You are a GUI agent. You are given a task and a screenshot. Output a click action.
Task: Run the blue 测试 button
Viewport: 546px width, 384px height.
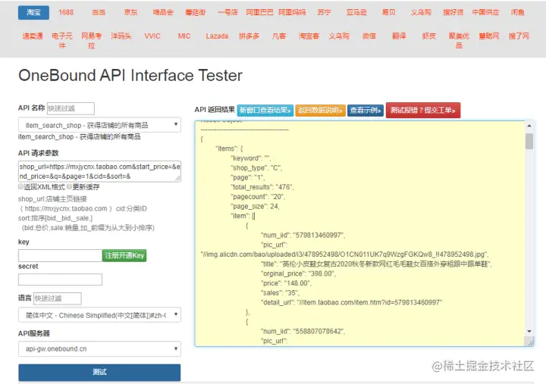point(99,372)
